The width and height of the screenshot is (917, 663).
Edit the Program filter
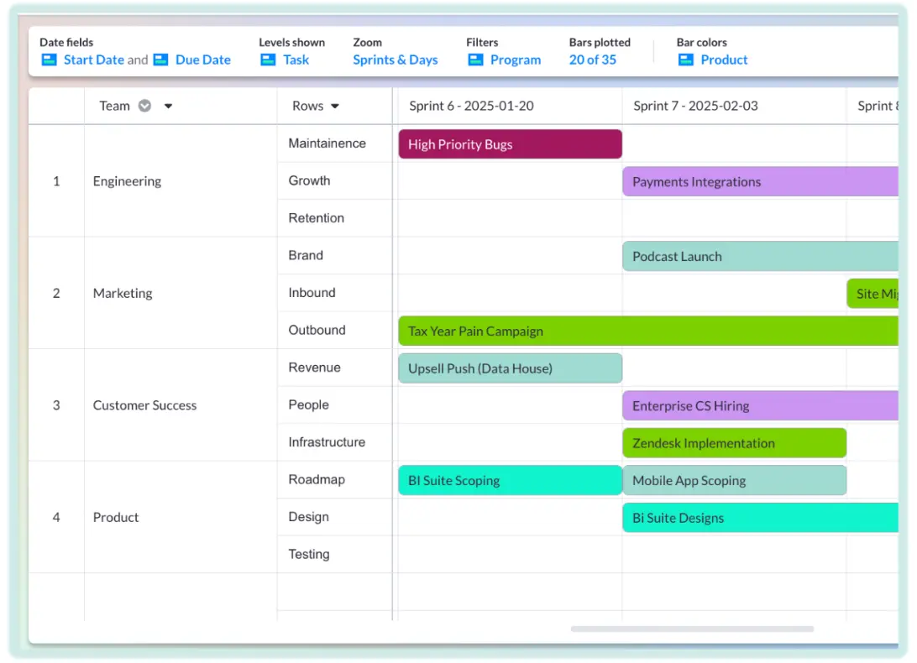(x=516, y=60)
